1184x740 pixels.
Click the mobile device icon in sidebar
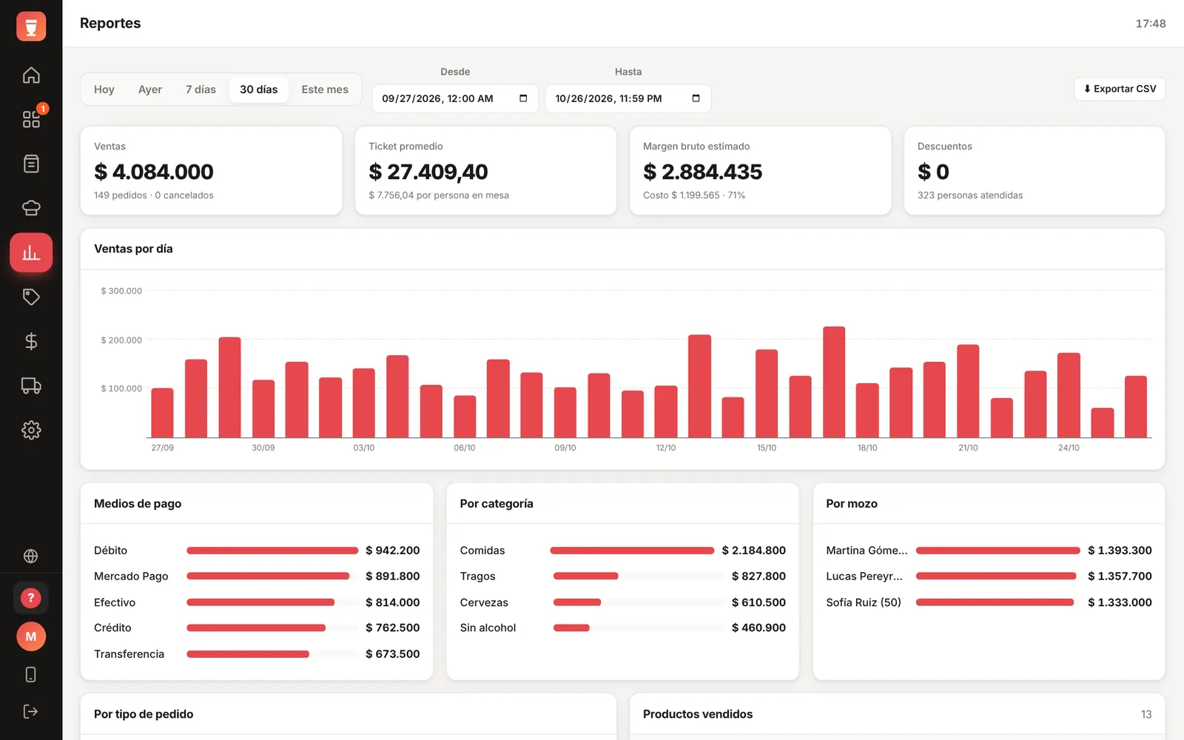(x=31, y=674)
